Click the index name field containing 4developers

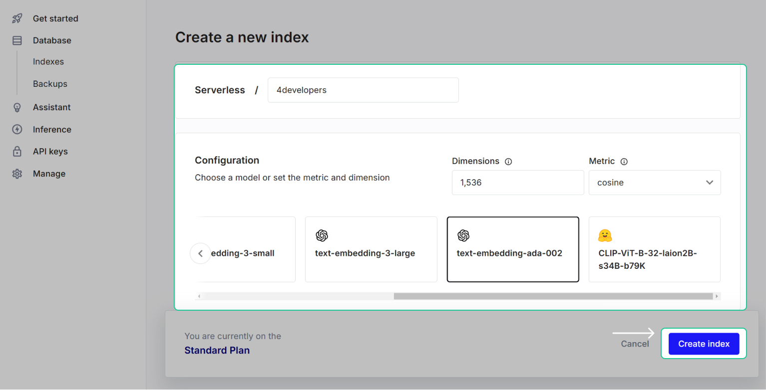point(363,90)
